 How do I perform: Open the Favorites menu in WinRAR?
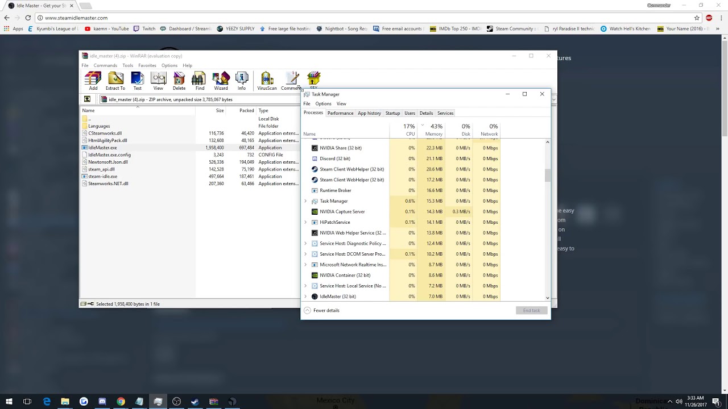[147, 65]
